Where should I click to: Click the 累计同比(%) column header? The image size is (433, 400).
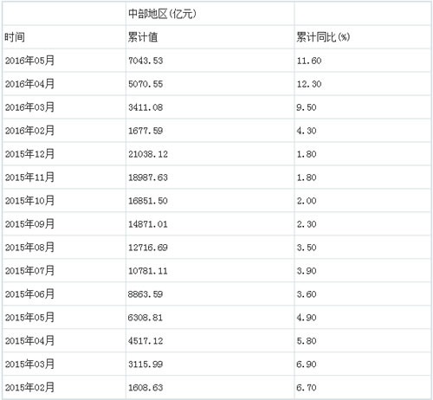pyautogui.click(x=323, y=37)
